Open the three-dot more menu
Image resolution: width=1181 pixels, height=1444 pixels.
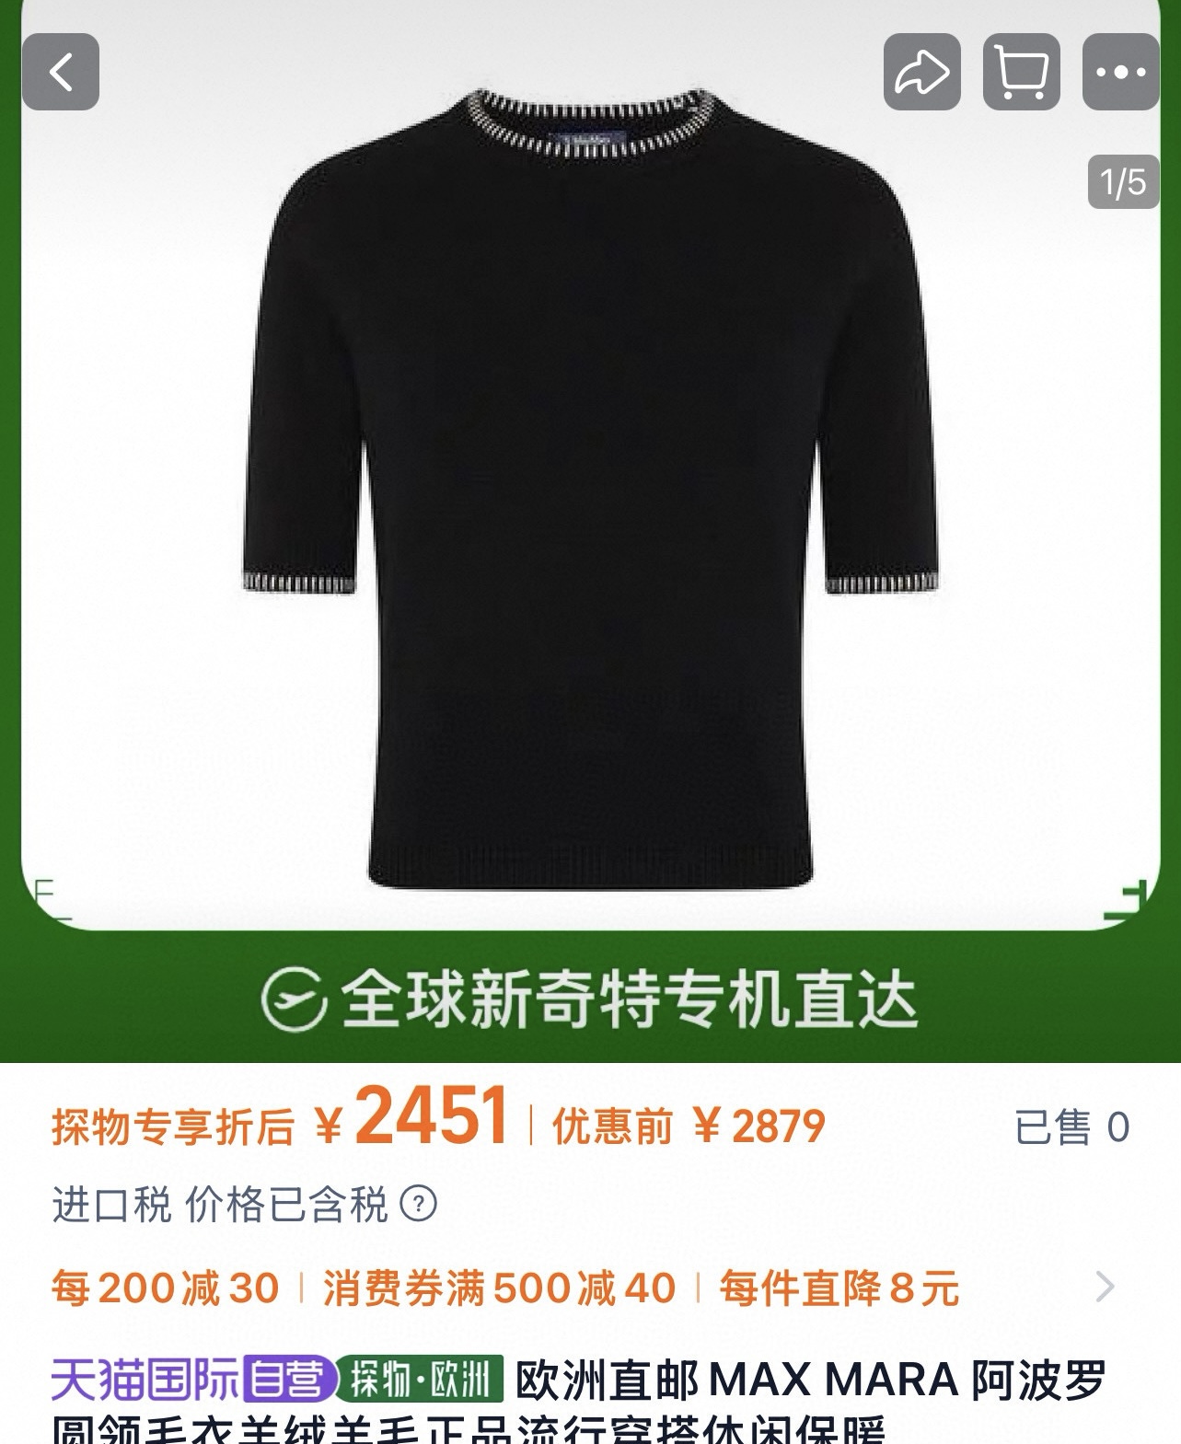(1120, 72)
